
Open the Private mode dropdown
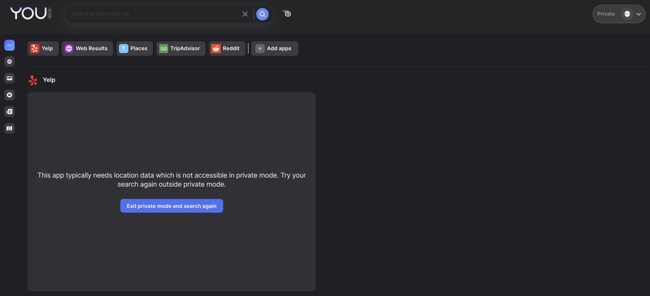pyautogui.click(x=619, y=14)
